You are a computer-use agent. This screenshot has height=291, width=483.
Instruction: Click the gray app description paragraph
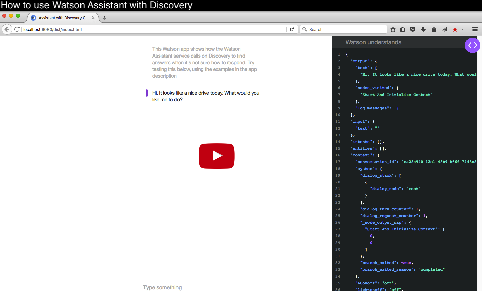pos(204,63)
